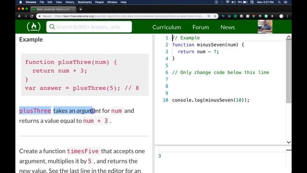Image resolution: width=307 pixels, height=173 pixels.
Task: Click the 'var answer = plusThree(5);' line
Action: pos(72,88)
